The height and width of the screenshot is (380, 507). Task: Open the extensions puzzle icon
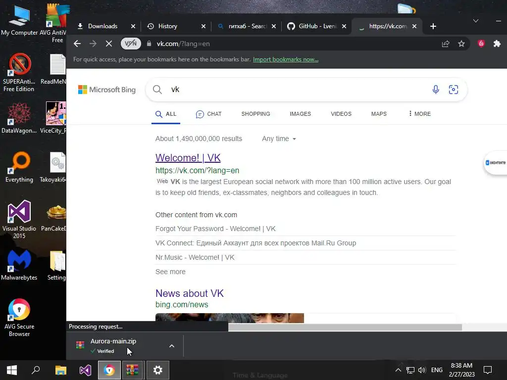[497, 44]
